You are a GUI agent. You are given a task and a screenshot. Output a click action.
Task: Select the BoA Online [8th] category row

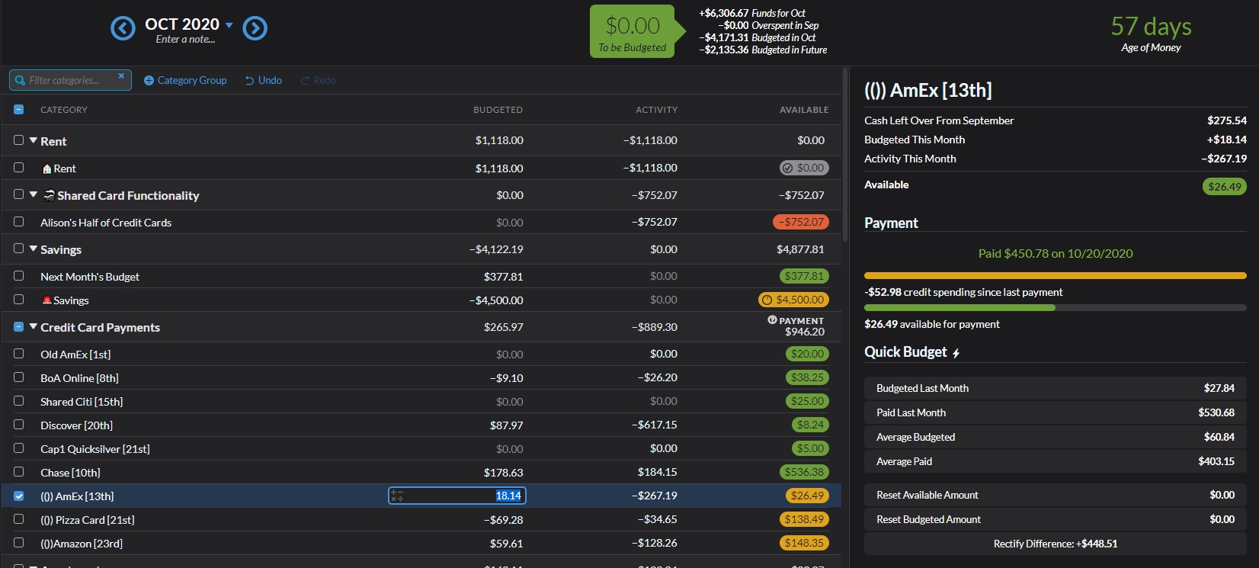click(x=421, y=377)
